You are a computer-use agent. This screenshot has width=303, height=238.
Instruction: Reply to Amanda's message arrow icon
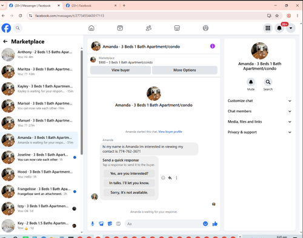click(170, 178)
